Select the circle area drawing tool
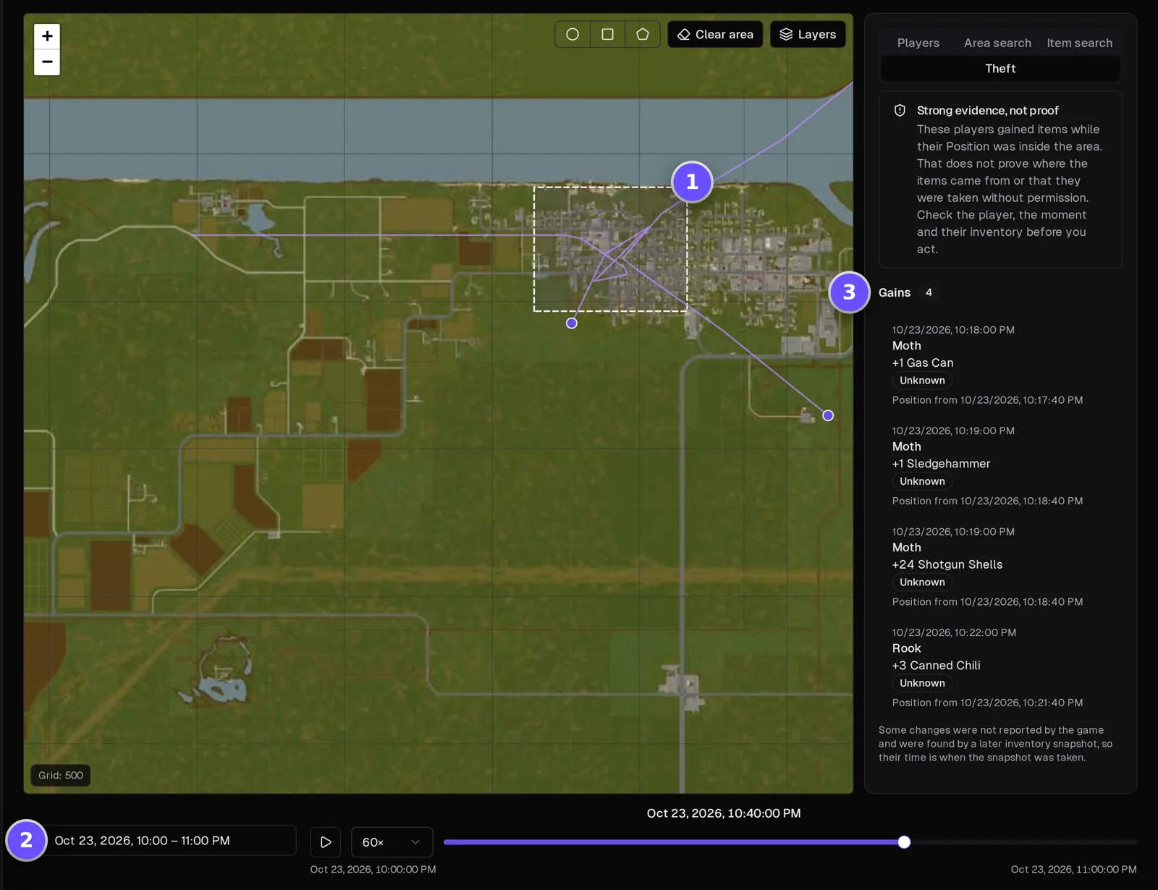The height and width of the screenshot is (890, 1158). click(572, 34)
